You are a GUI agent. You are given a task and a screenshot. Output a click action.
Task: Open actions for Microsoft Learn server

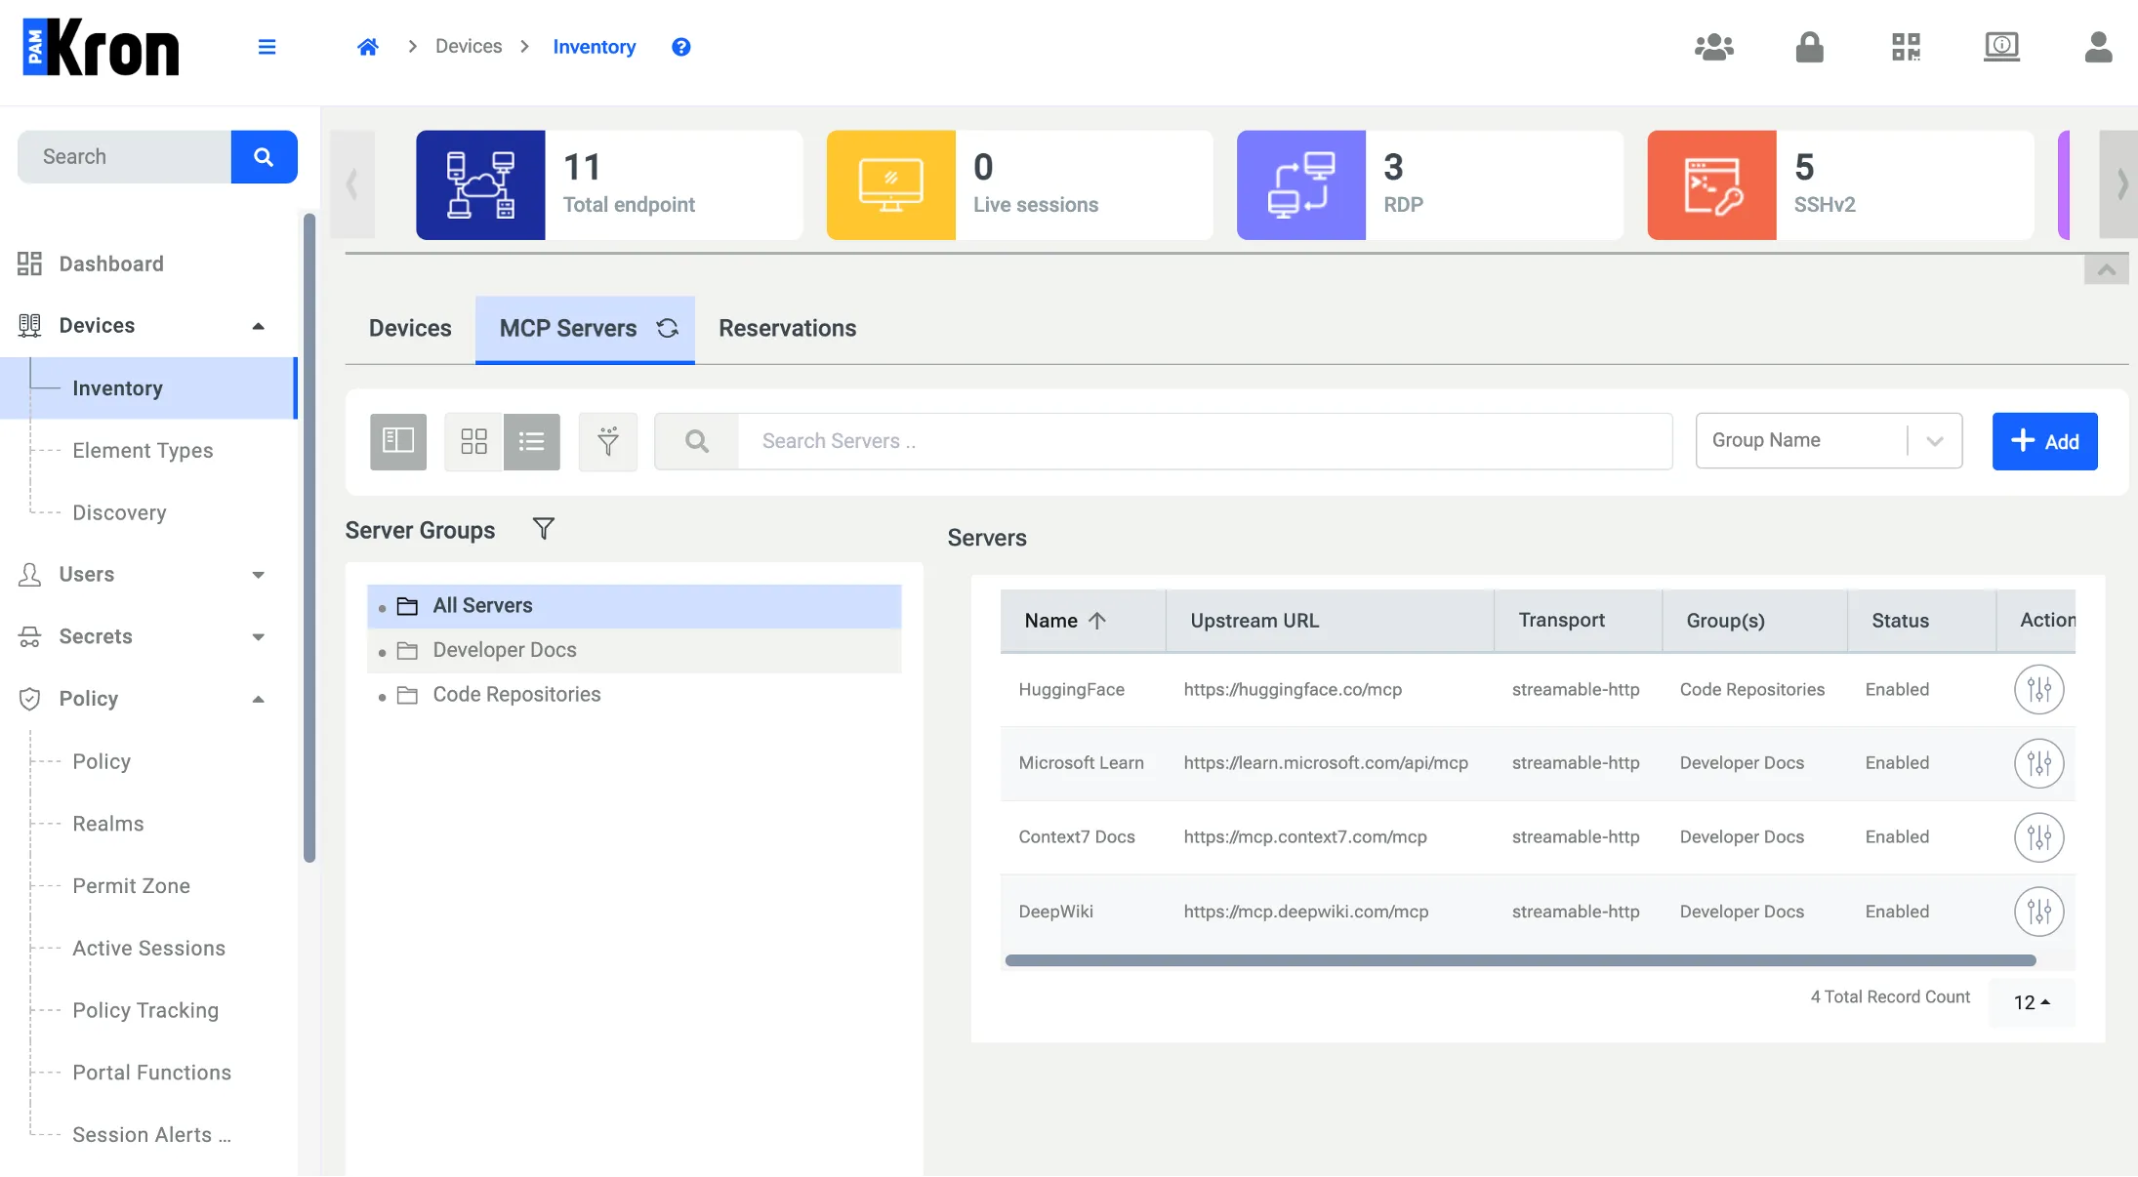point(2039,763)
